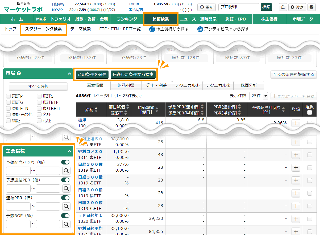320x235 pixels.
Task: Select the checkbox for 野村コア３０ row
Action: (x=310, y=155)
